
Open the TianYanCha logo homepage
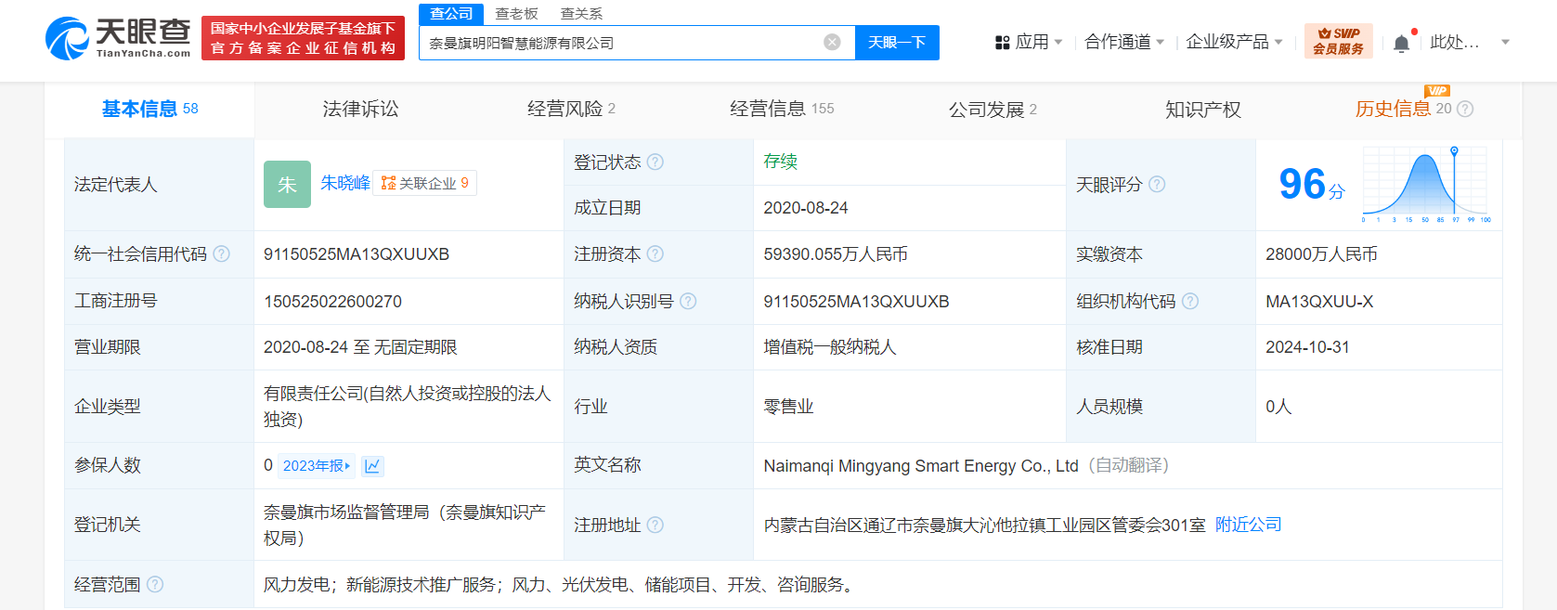coord(118,38)
